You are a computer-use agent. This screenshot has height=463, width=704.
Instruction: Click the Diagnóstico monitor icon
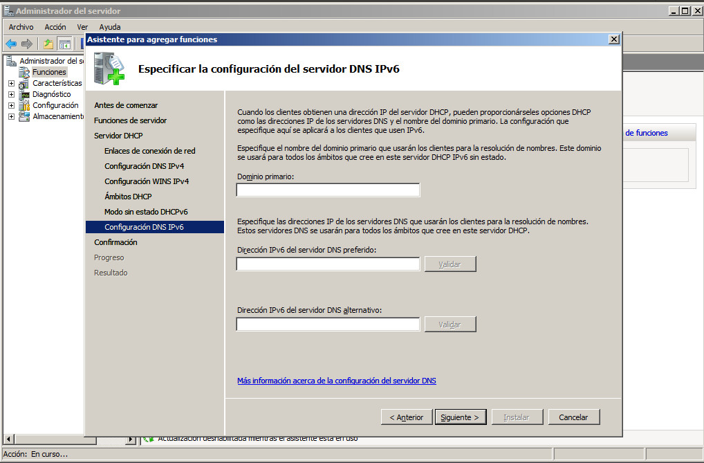(24, 94)
